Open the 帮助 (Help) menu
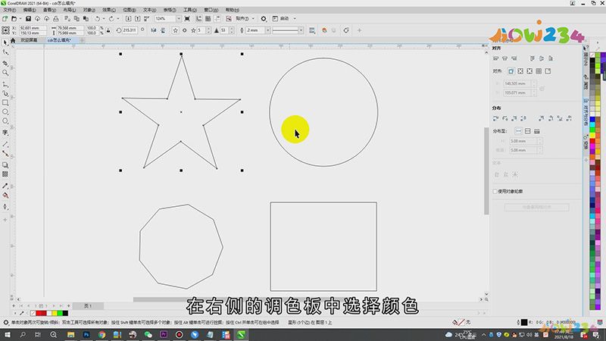 233,10
